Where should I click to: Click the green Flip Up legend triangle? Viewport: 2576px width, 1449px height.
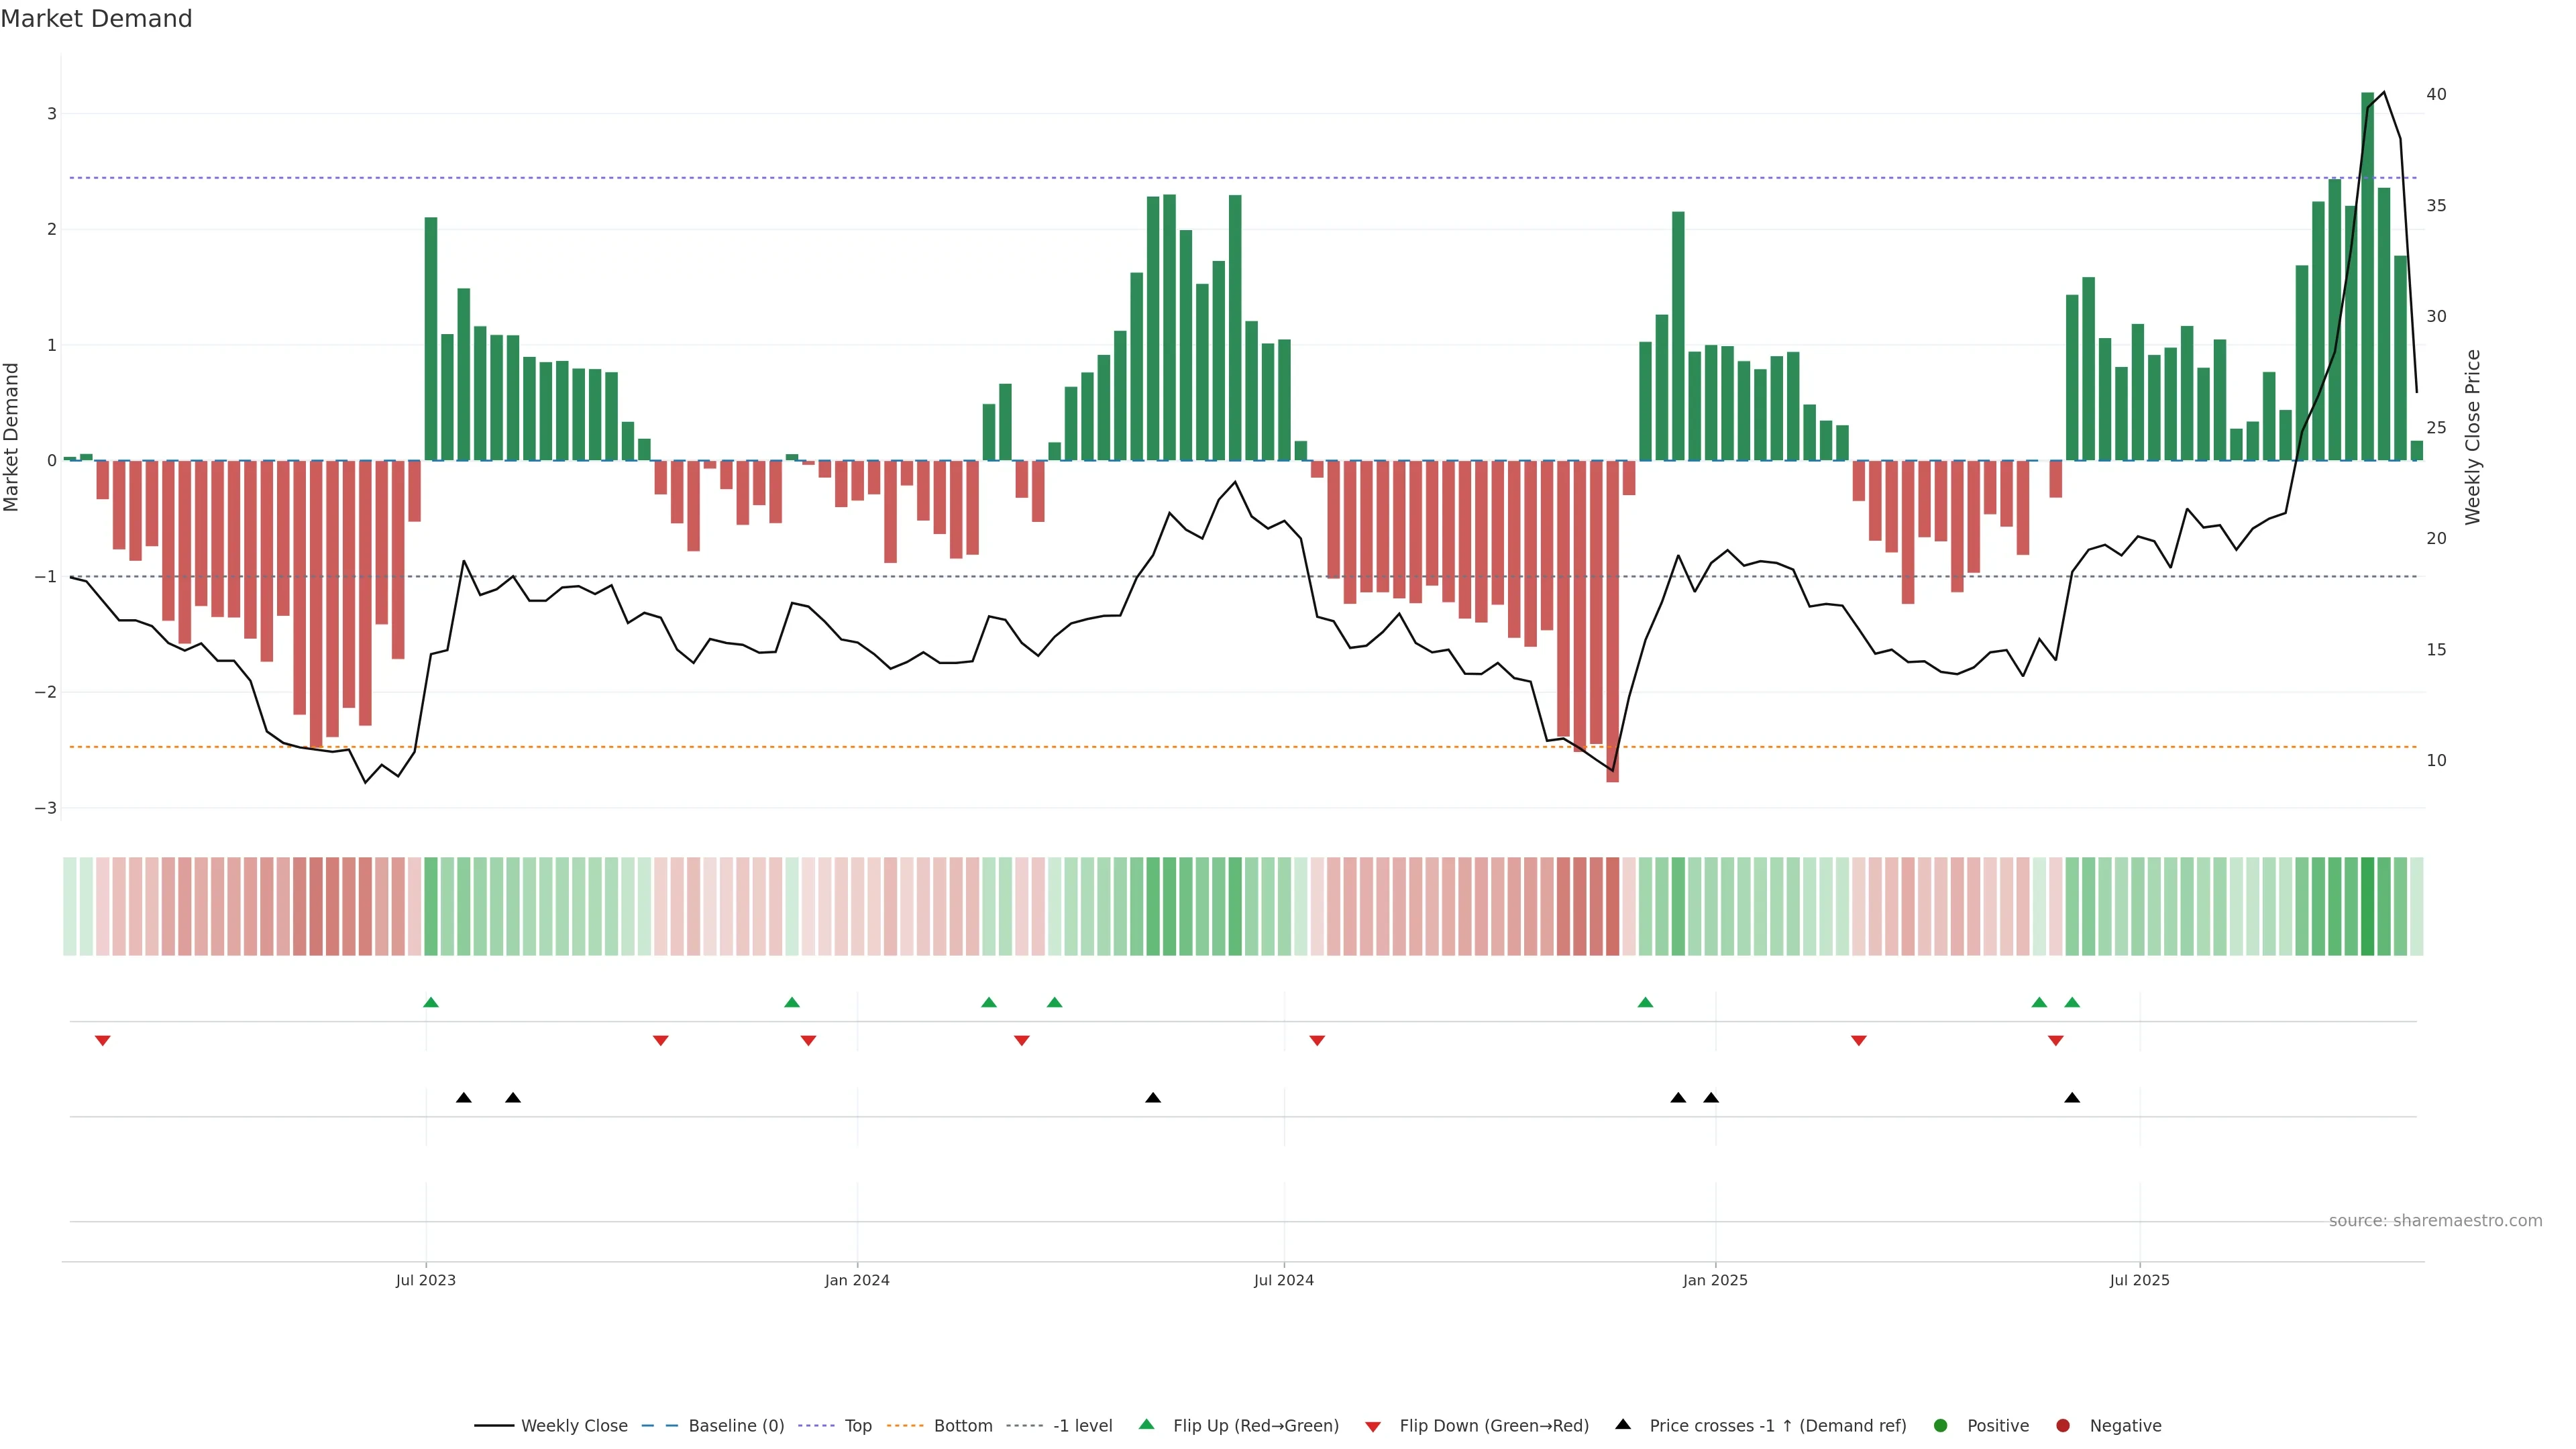click(x=1146, y=1424)
